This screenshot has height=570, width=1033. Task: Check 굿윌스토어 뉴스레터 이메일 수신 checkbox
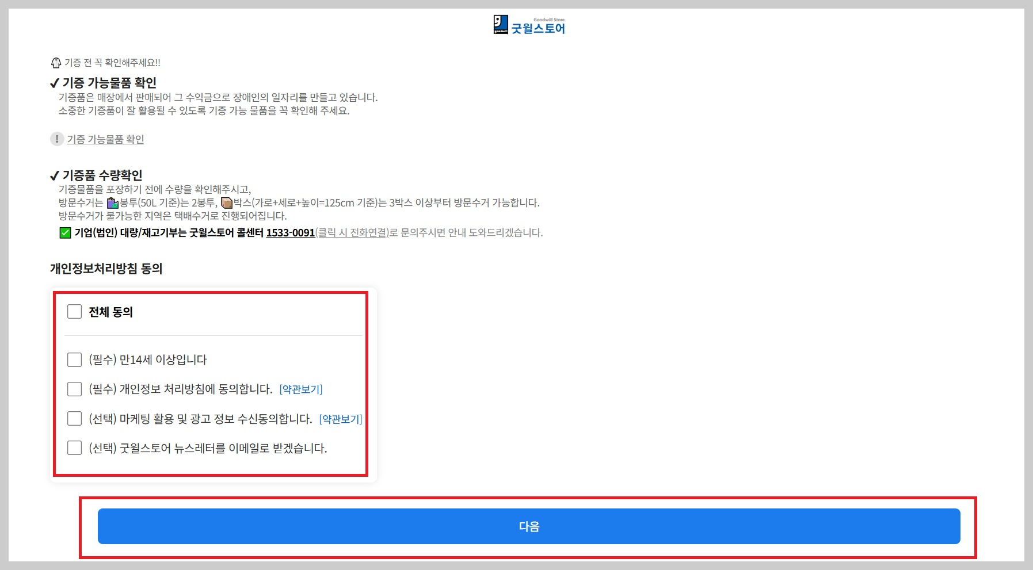(x=75, y=448)
